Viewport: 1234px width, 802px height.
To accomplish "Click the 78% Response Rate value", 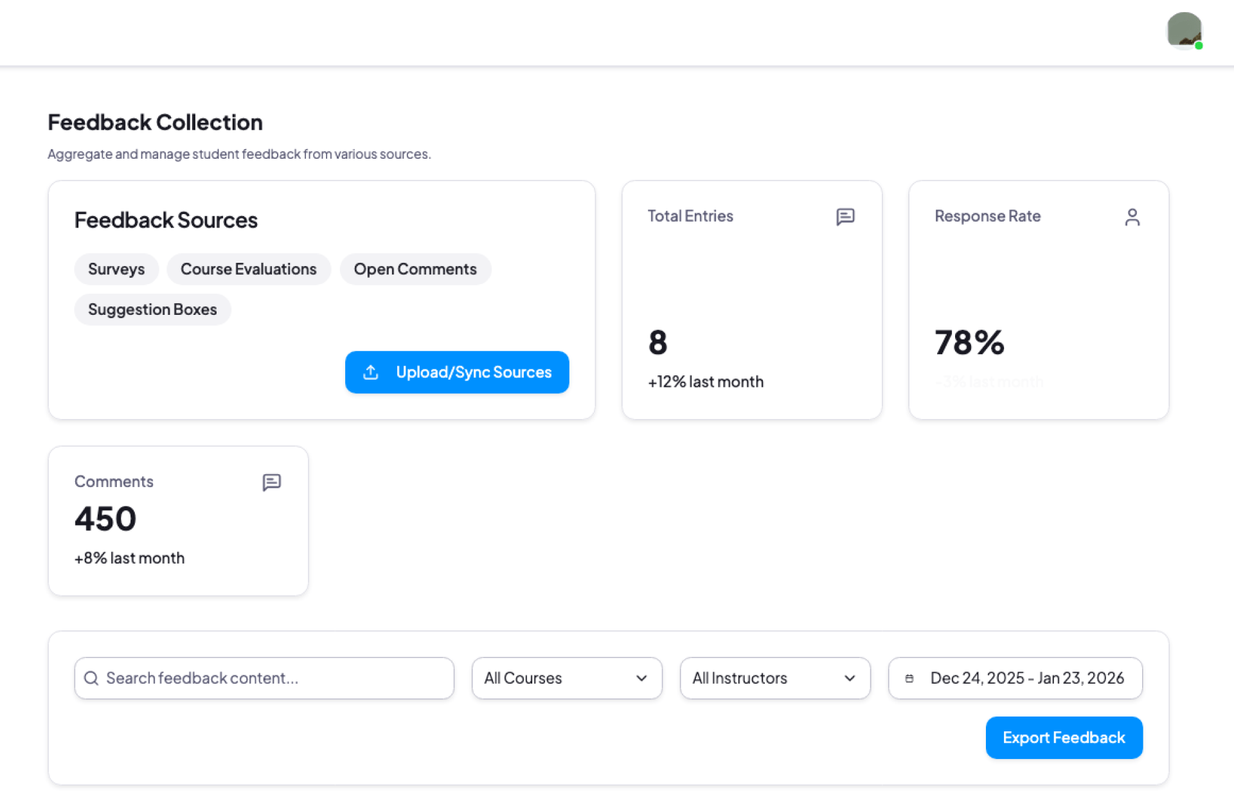I will [x=969, y=342].
